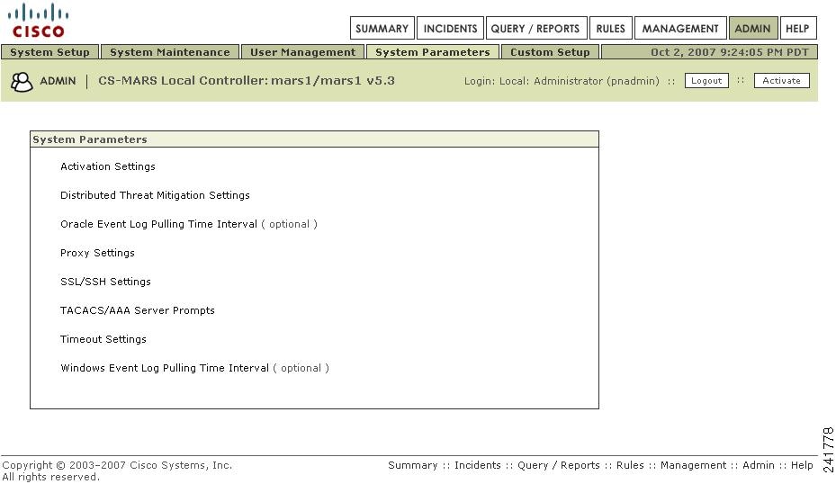This screenshot has width=836, height=484.
Task: Open the INCIDENTS tab
Action: coord(450,28)
